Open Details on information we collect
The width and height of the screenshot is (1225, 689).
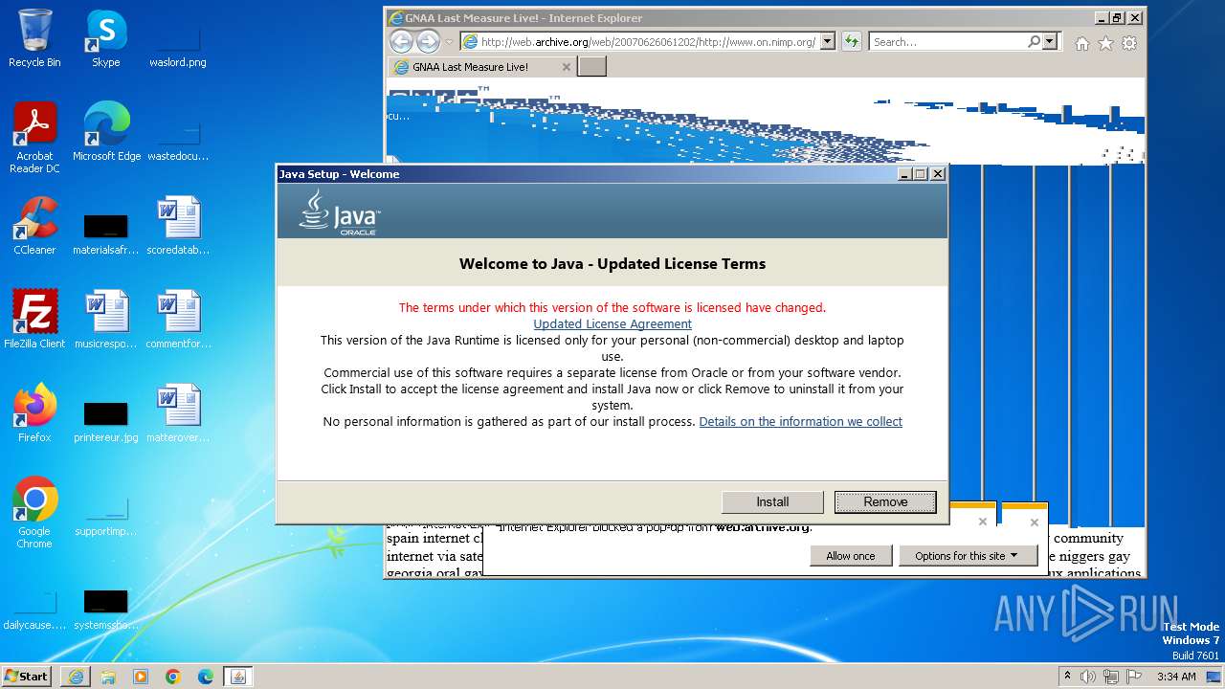point(800,421)
